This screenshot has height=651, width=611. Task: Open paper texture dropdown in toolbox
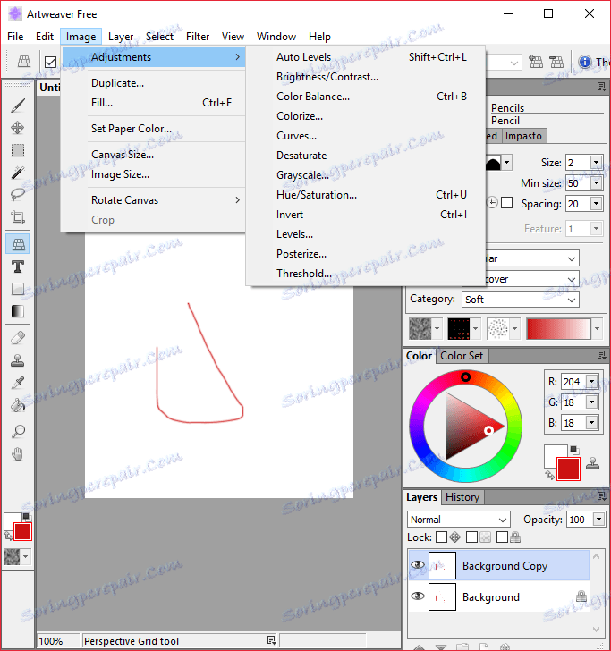coord(25,556)
